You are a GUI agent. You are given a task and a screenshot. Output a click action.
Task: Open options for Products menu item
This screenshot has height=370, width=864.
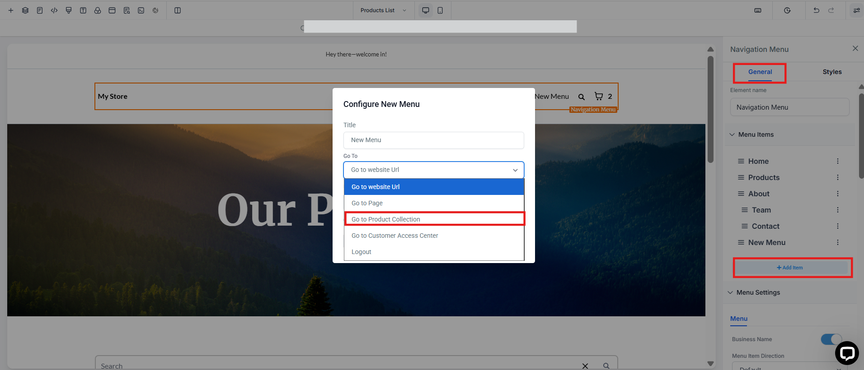pyautogui.click(x=837, y=177)
